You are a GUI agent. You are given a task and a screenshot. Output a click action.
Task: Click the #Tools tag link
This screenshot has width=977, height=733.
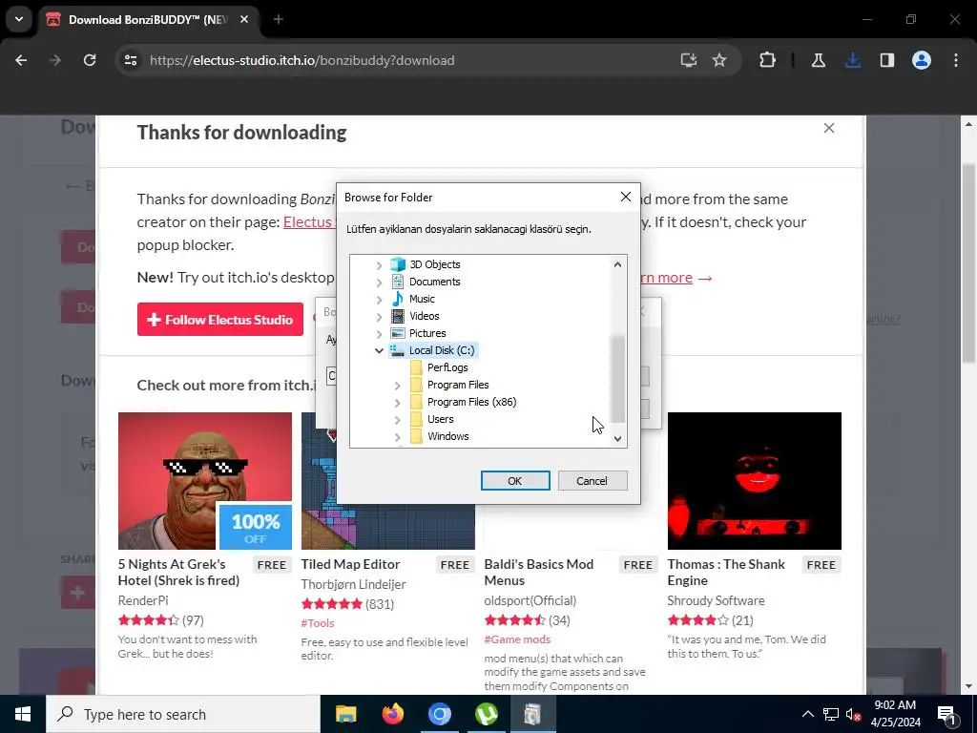(318, 622)
